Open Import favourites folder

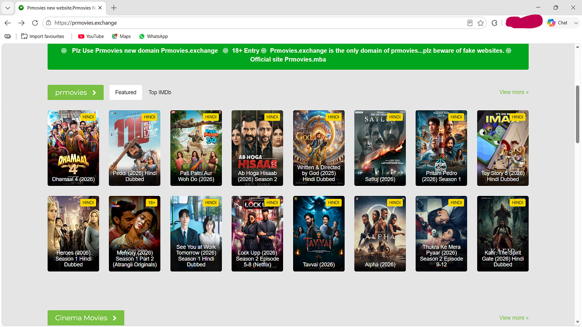point(43,36)
